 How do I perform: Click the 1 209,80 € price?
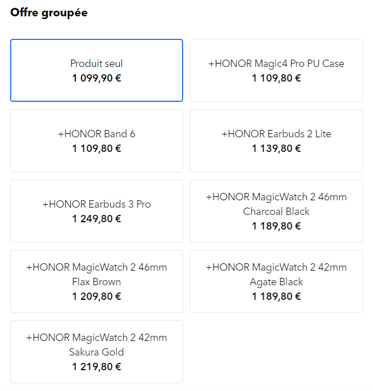[x=97, y=296]
